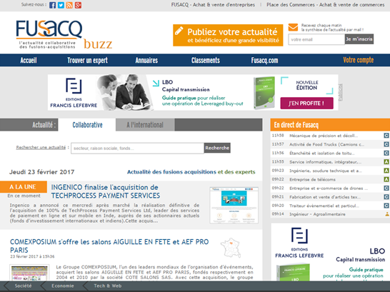Open the Facebook follow icon
The height and width of the screenshot is (292, 390).
pos(52,5)
